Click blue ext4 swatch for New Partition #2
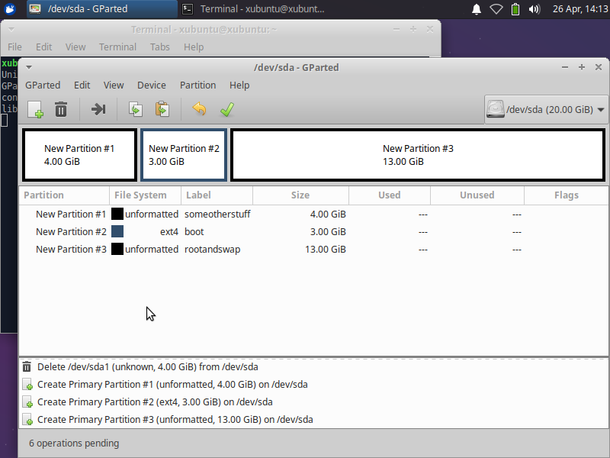610x458 pixels. [x=117, y=232]
